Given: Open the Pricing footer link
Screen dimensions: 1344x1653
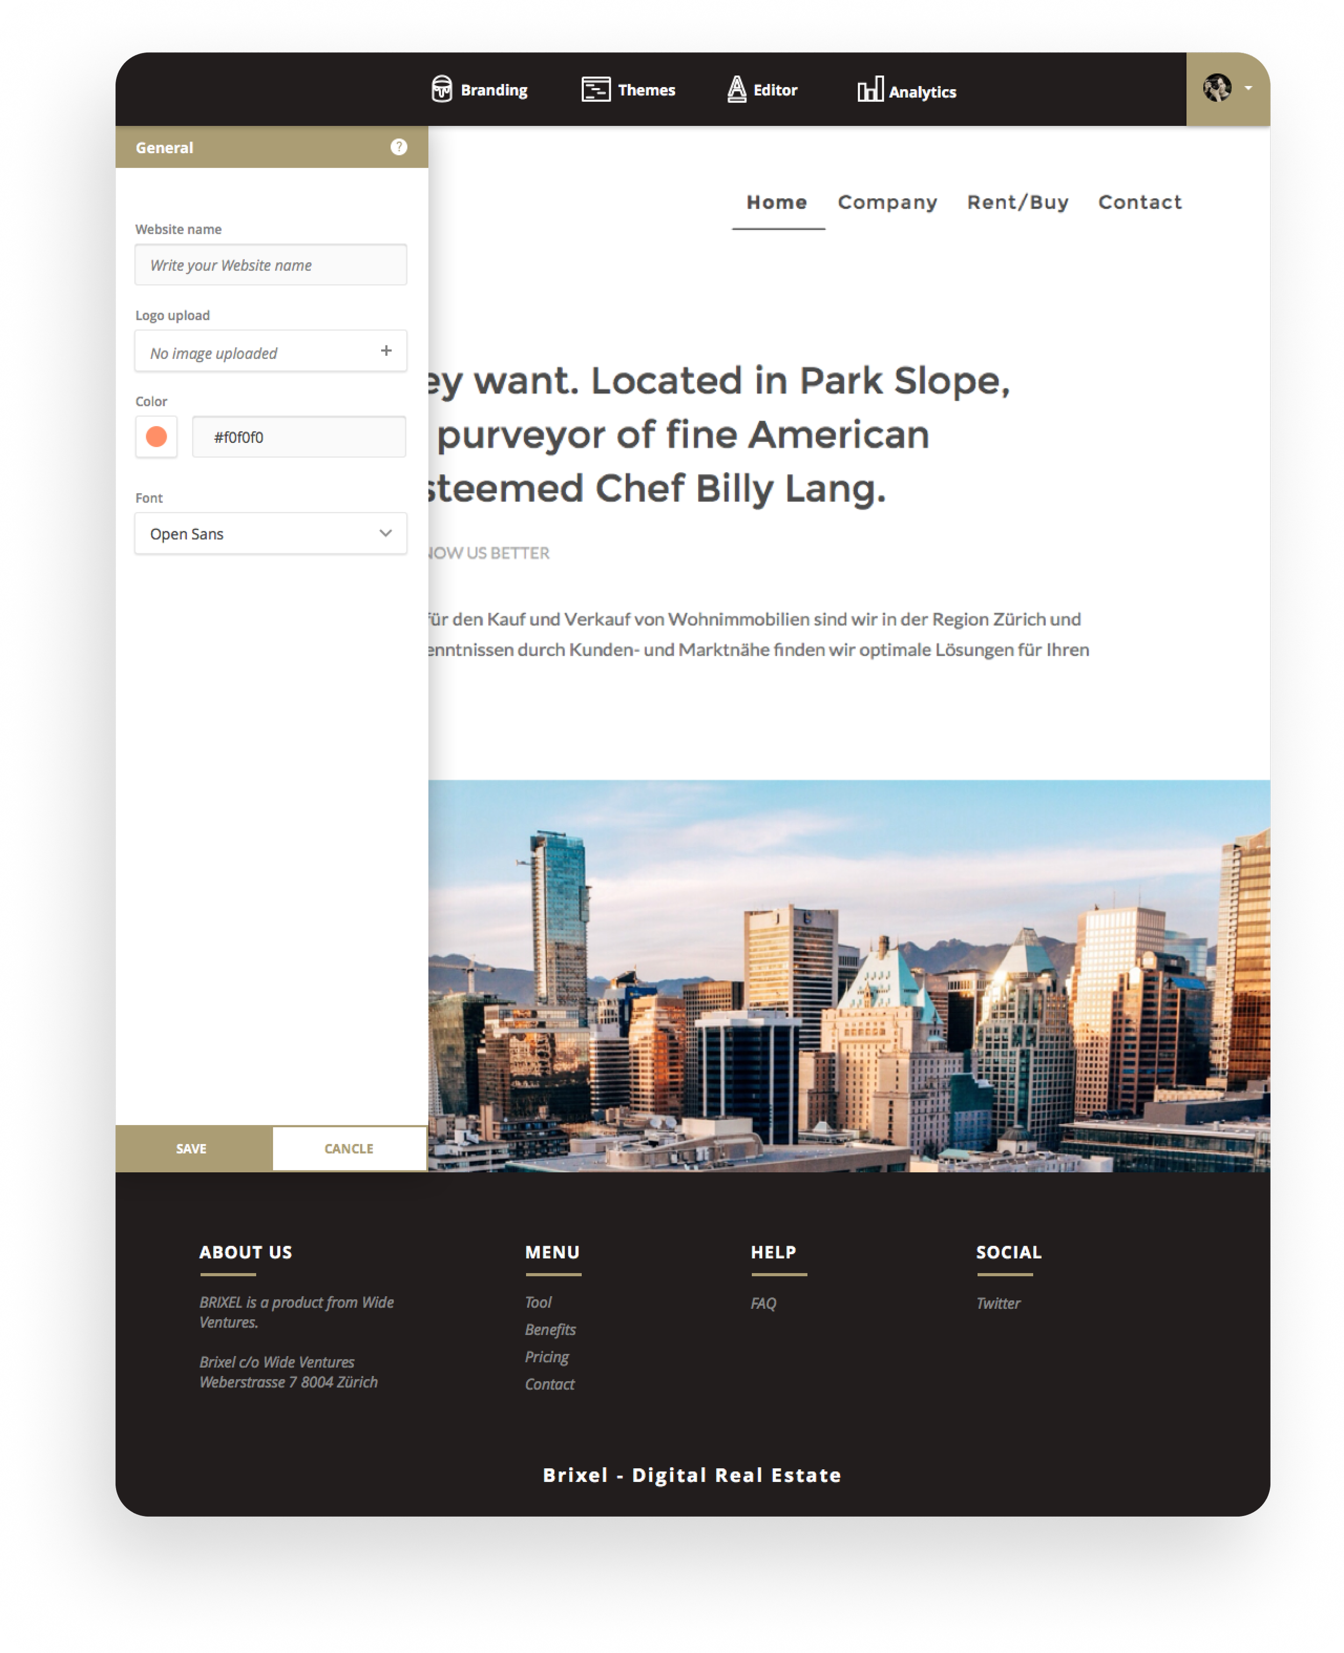Looking at the screenshot, I should [x=547, y=1356].
